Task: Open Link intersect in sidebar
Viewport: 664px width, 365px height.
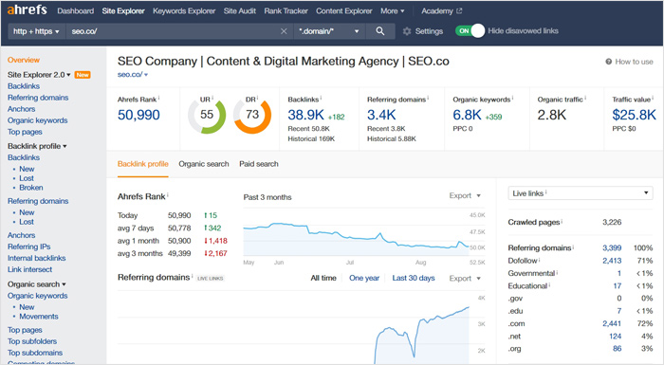Action: [x=29, y=269]
